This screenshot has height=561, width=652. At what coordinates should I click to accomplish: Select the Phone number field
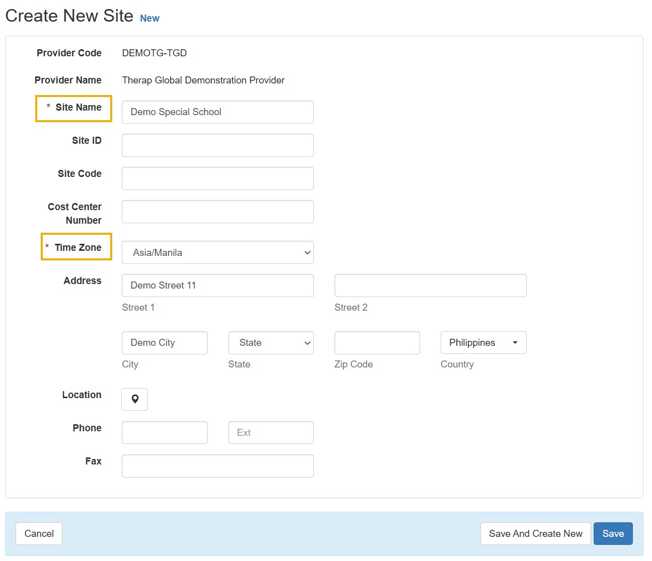pyautogui.click(x=165, y=432)
